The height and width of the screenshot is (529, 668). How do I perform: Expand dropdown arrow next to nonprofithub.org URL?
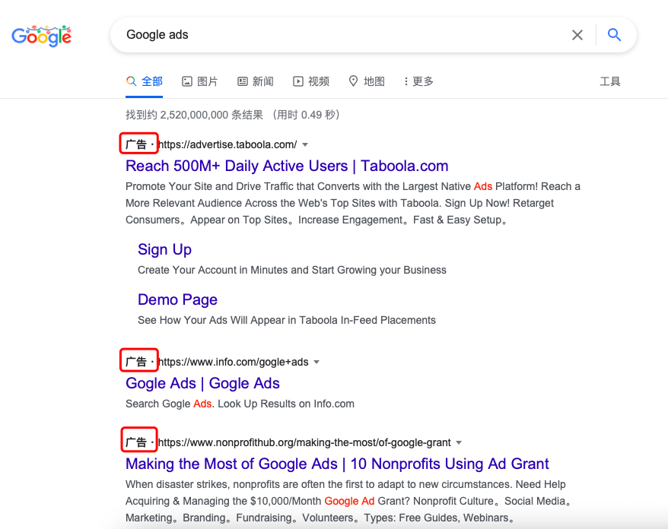click(x=459, y=442)
